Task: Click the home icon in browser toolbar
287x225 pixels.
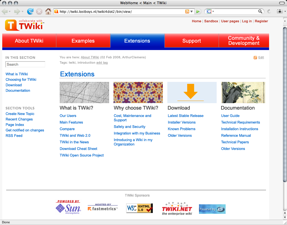Action: click(x=48, y=11)
